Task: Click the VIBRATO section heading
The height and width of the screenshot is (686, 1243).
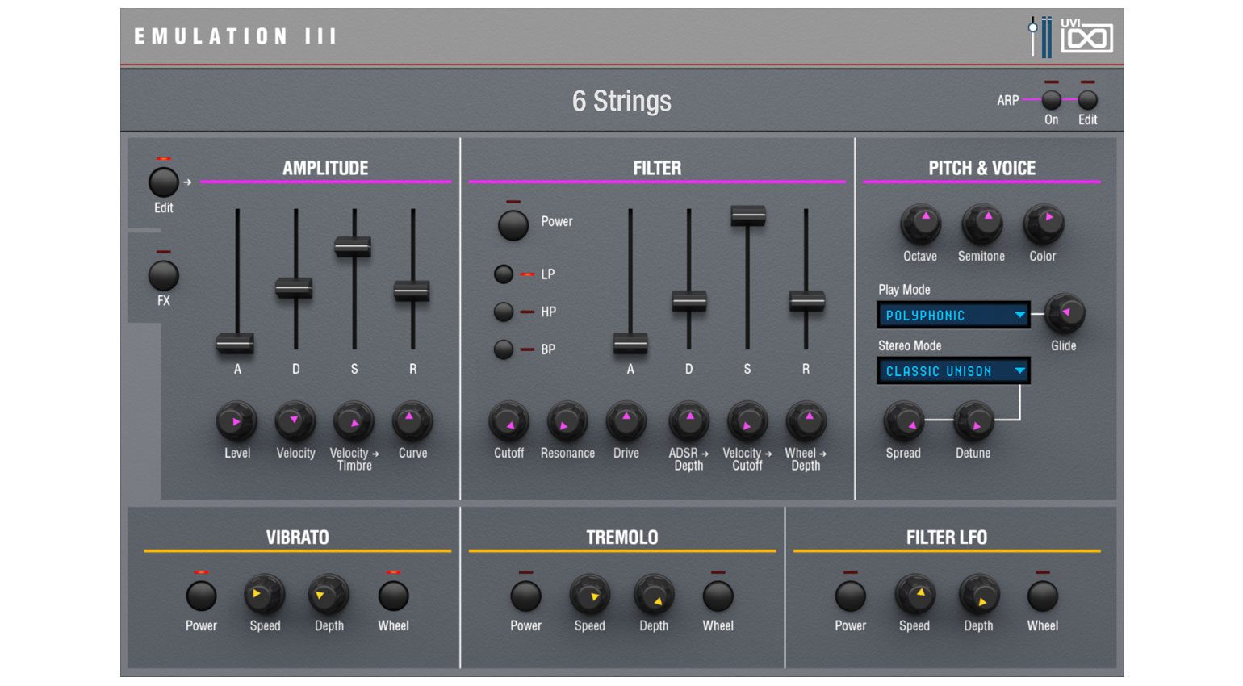Action: click(x=297, y=538)
